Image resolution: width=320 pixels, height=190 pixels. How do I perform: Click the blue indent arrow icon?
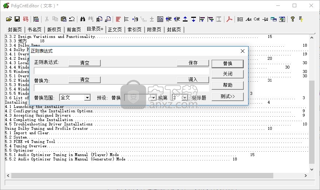(x=177, y=19)
